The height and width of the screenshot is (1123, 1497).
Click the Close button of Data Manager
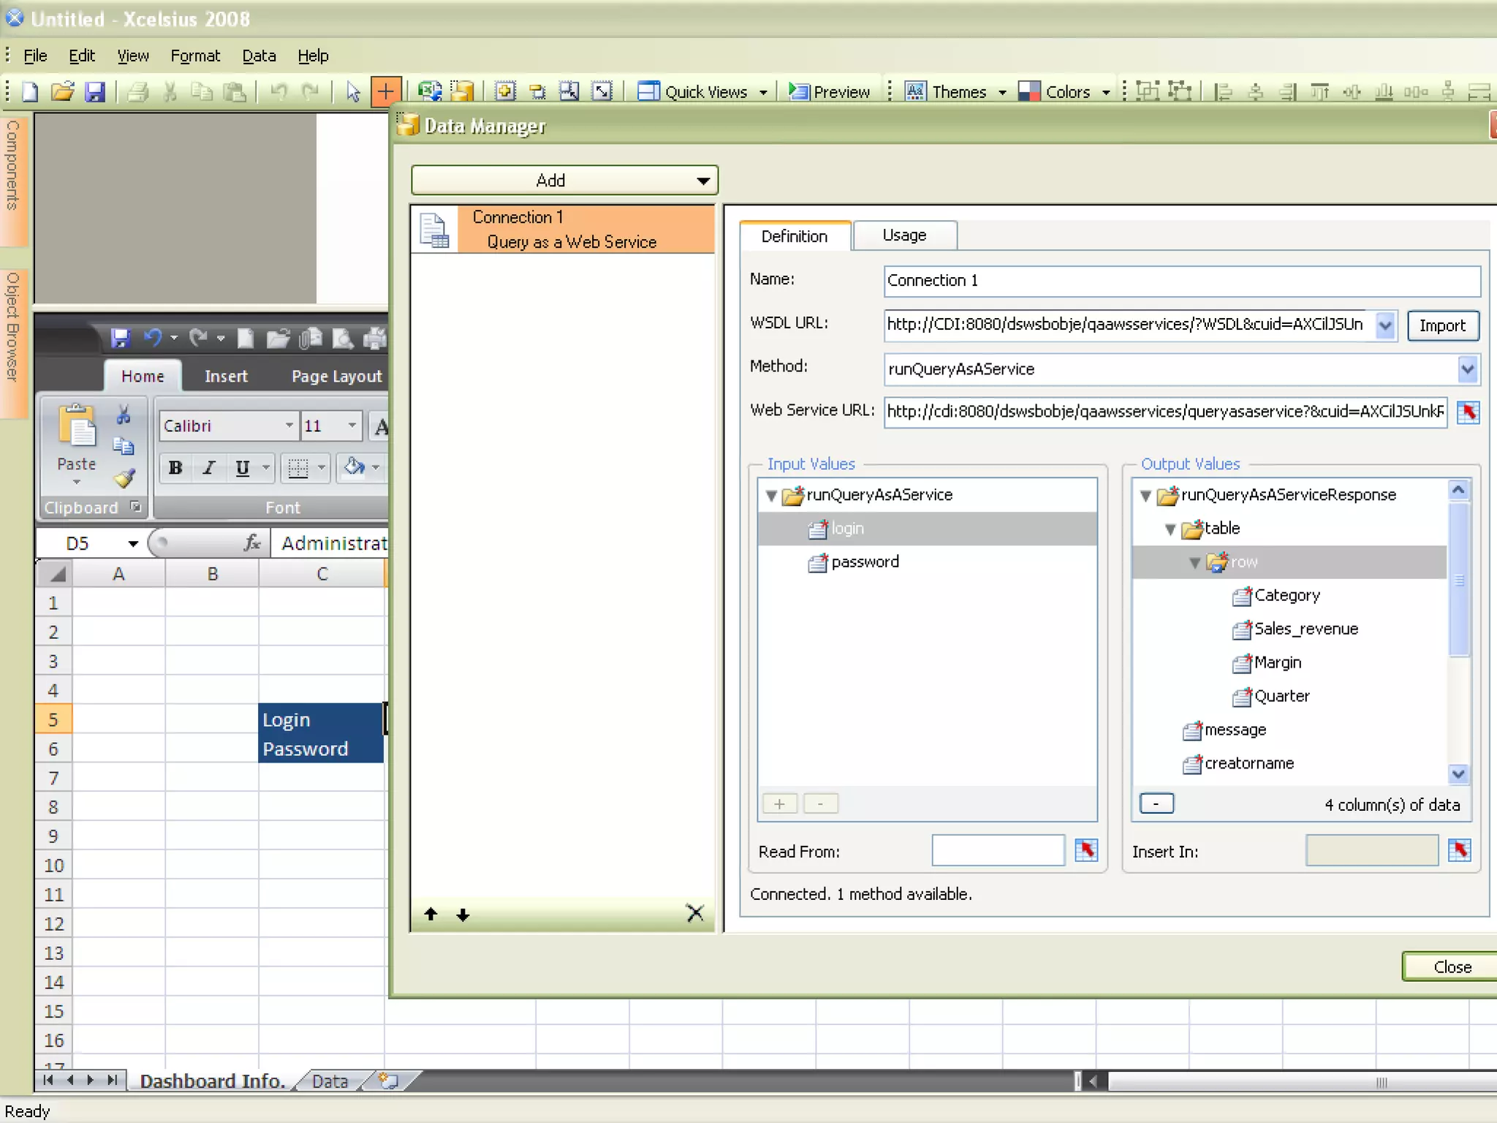click(1450, 967)
